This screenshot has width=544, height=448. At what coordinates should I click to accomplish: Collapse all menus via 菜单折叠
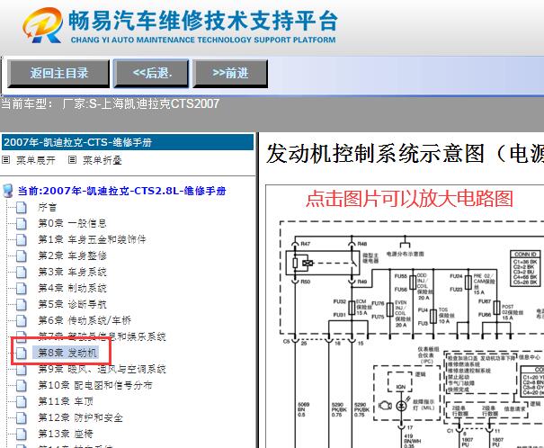pos(103,160)
